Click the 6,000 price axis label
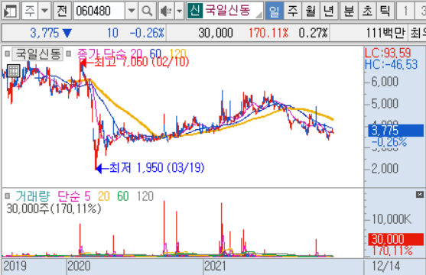The image size is (426, 275). point(385,82)
